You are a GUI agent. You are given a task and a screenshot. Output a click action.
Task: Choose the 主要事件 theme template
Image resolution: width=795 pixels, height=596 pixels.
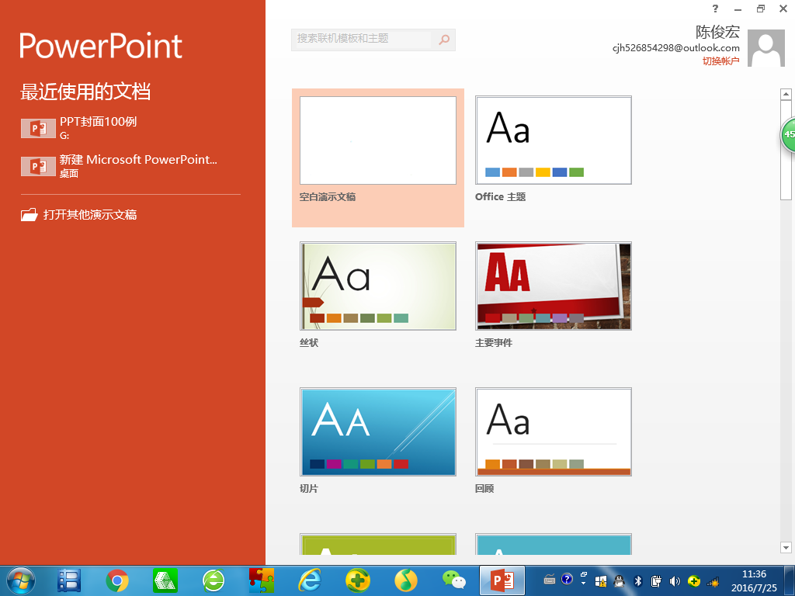coord(553,286)
